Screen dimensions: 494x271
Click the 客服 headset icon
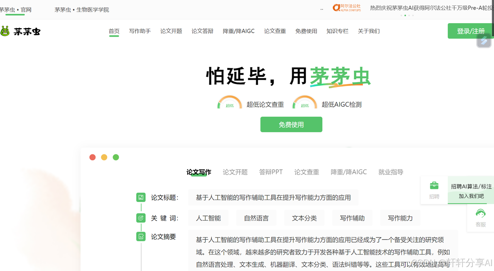pyautogui.click(x=480, y=213)
